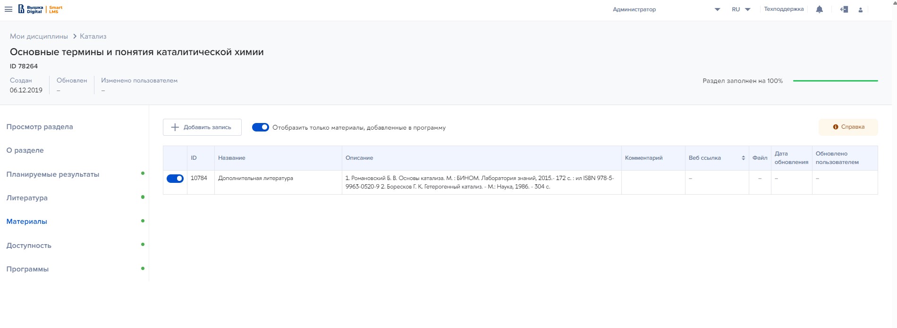Click the Техподдержка link
Viewport: 897px width, 328px height.
[x=783, y=9]
